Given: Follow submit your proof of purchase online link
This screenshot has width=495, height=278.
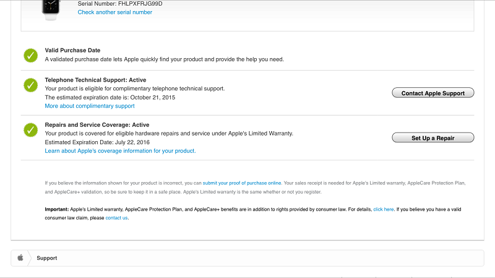Looking at the screenshot, I should click(x=242, y=183).
